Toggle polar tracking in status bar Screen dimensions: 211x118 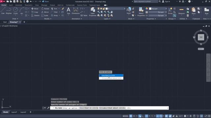pos(146,116)
